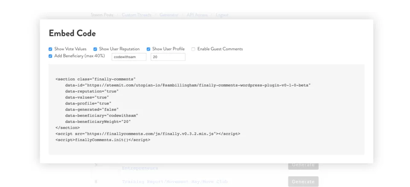This screenshot has height=187, width=410.
Task: Click Generate for Training Report/Movement row
Action: pyautogui.click(x=303, y=181)
